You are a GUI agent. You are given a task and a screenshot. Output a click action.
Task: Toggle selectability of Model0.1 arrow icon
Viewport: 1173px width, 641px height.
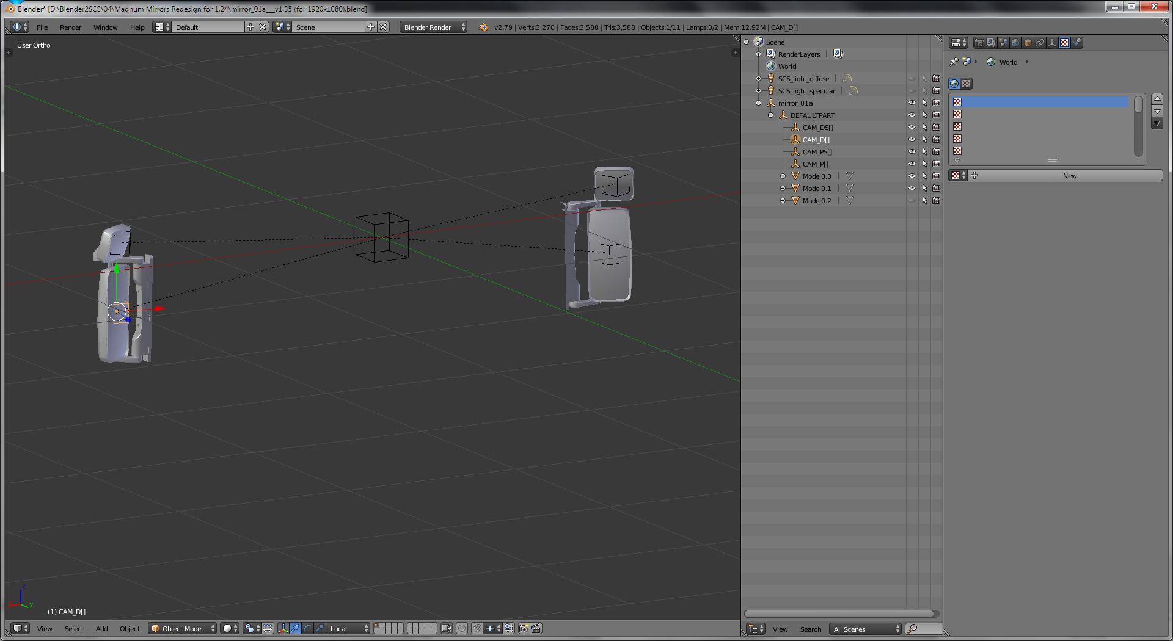(x=924, y=189)
